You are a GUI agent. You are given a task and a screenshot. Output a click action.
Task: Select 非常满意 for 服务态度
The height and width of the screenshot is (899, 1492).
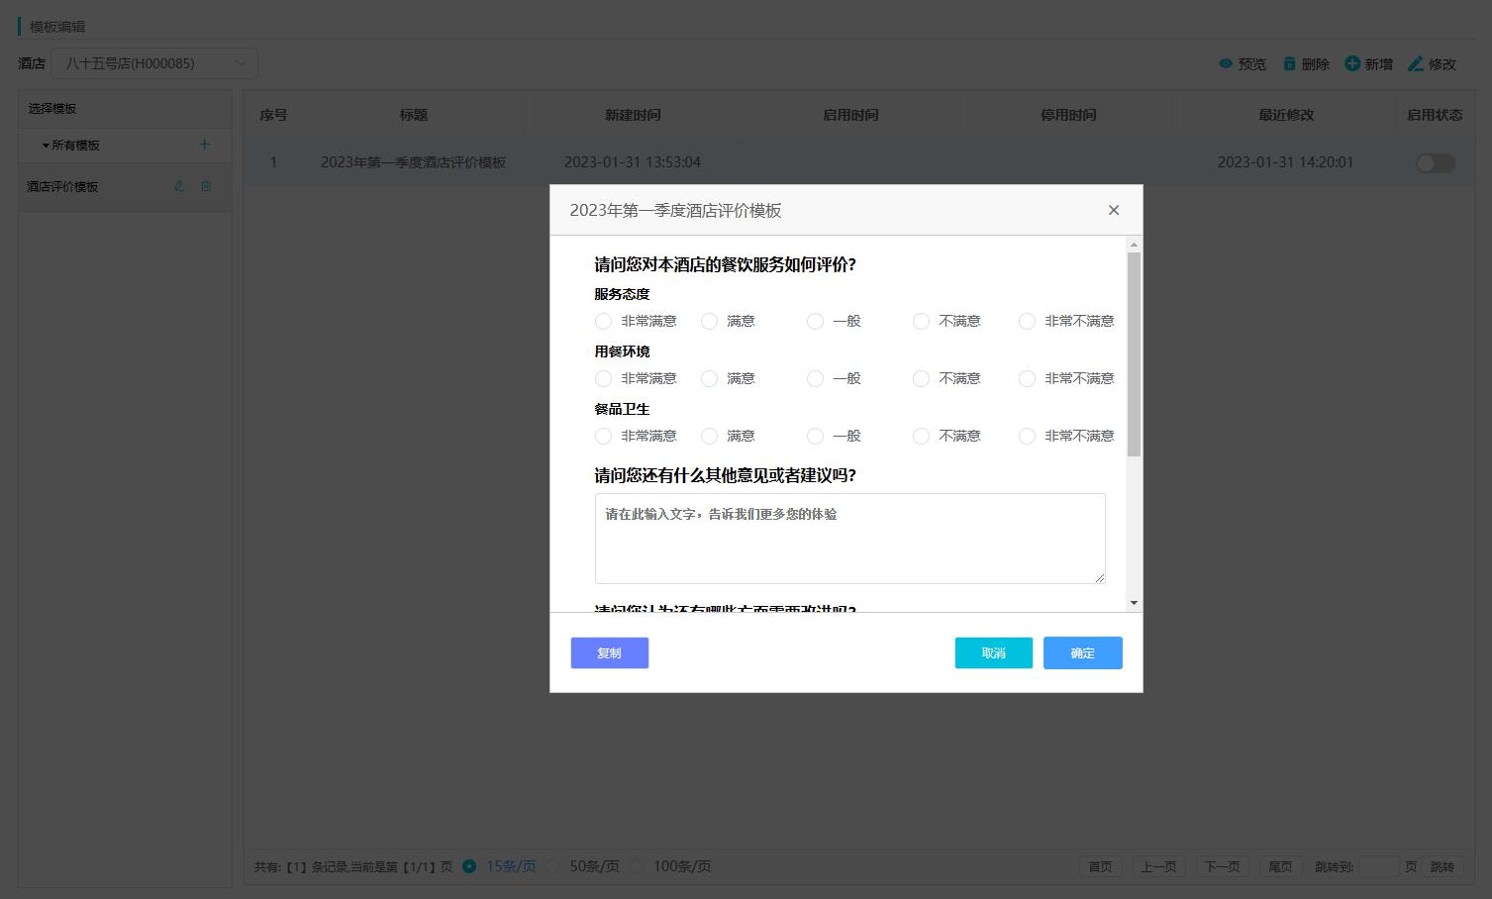pos(603,321)
